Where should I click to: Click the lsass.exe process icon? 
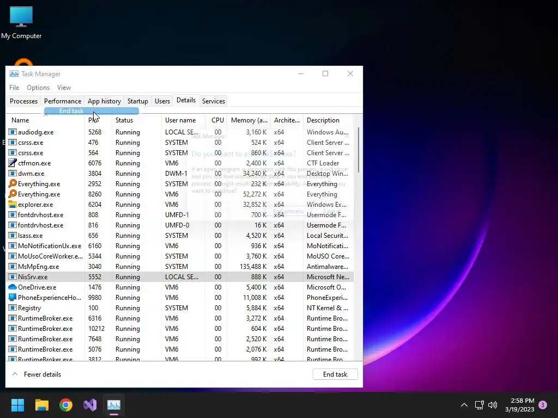13,235
